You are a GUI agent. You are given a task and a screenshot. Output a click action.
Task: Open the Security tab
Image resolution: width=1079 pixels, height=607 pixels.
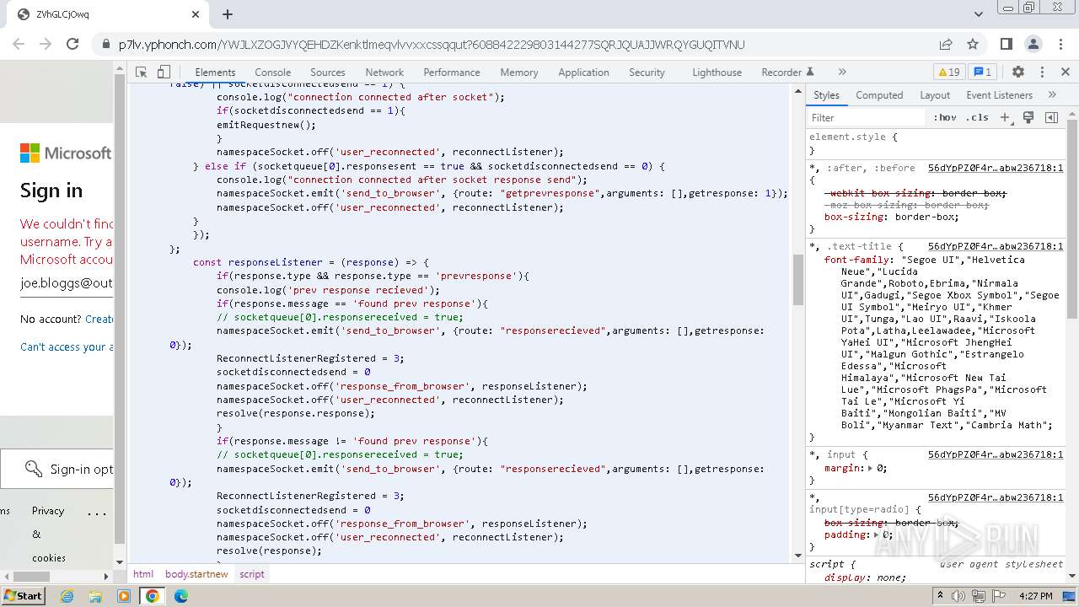(x=647, y=73)
